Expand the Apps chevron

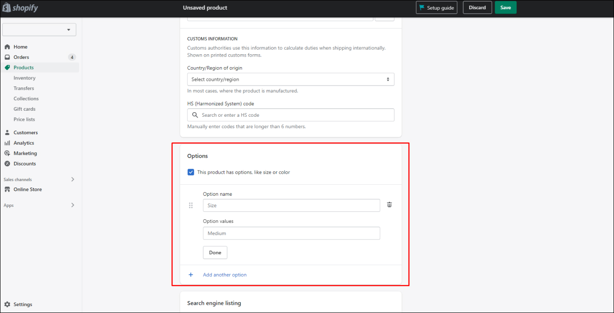[73, 205]
